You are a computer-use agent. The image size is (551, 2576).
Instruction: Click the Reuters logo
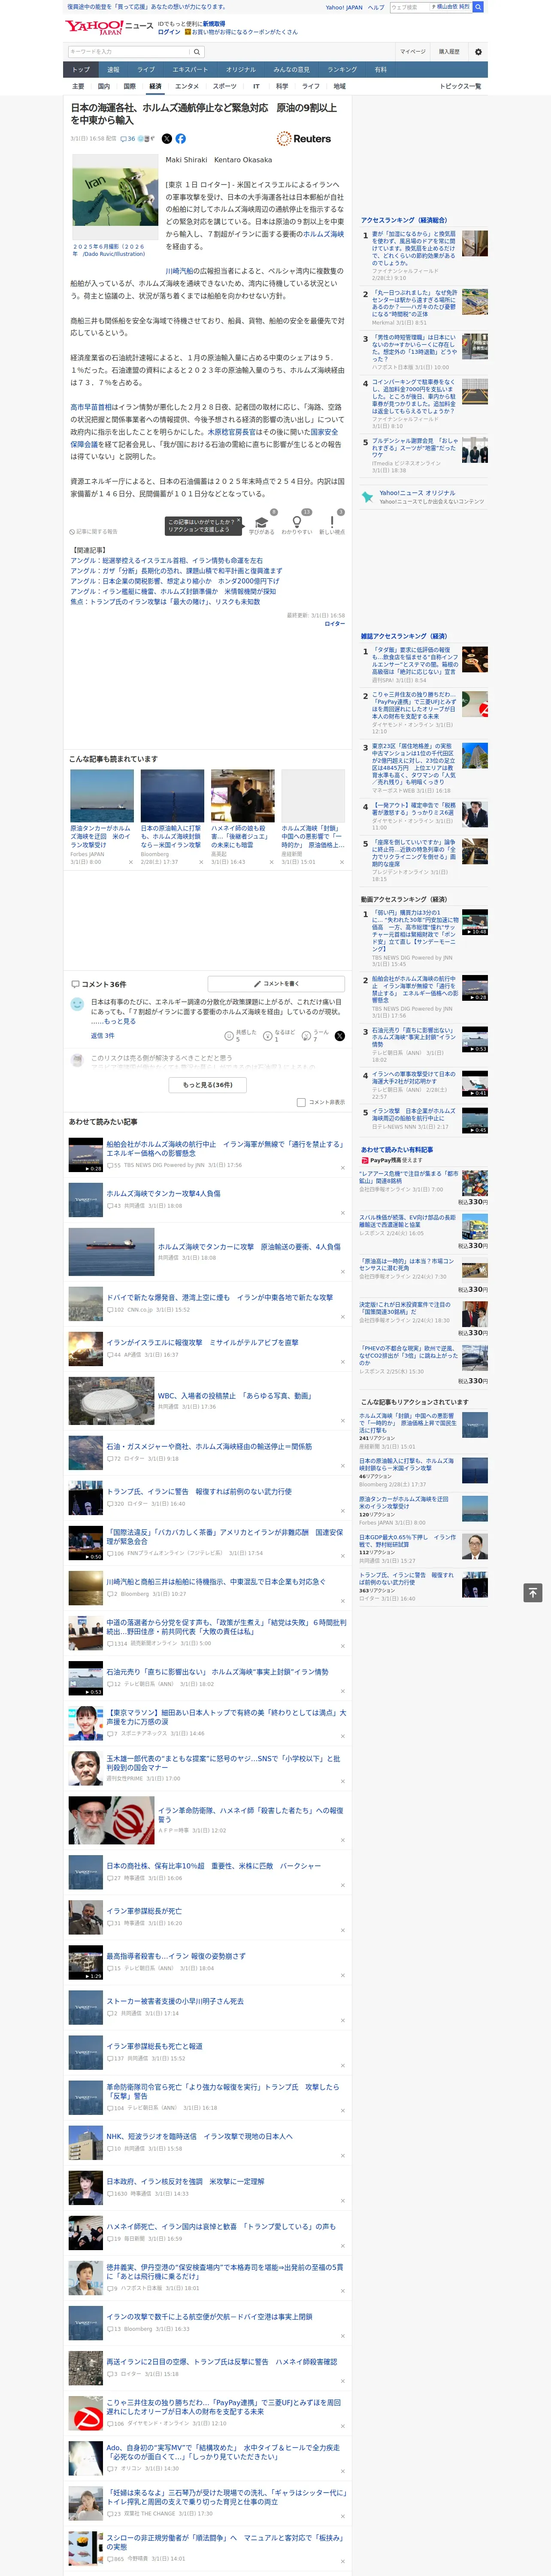pos(304,139)
